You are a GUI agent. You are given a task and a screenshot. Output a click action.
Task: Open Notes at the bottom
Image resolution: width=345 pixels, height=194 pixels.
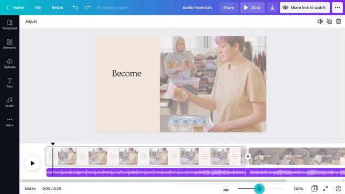click(x=30, y=189)
